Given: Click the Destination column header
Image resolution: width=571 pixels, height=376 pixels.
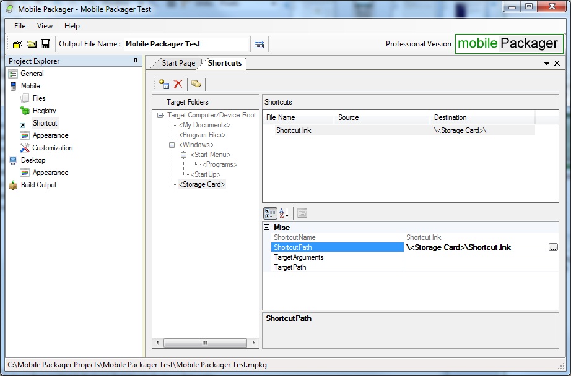Looking at the screenshot, I should point(482,117).
